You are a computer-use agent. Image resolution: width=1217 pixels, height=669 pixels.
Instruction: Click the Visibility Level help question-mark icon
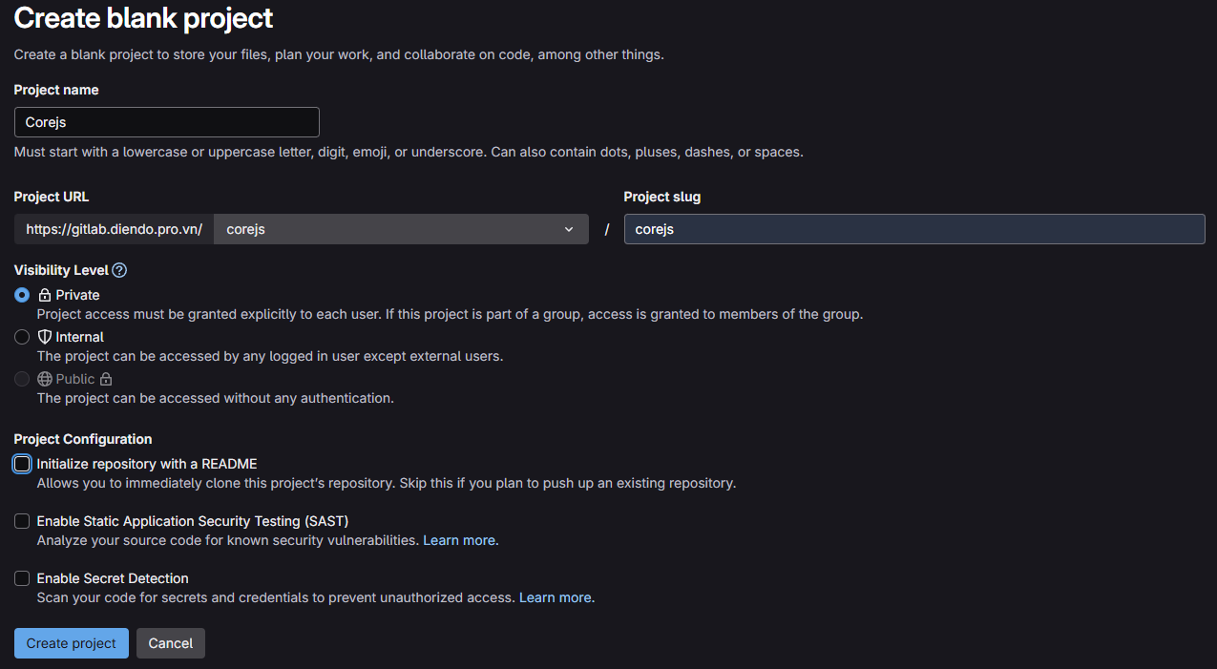119,270
